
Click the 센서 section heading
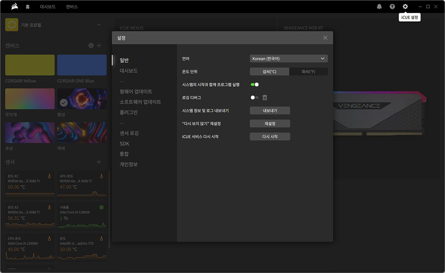[10, 162]
